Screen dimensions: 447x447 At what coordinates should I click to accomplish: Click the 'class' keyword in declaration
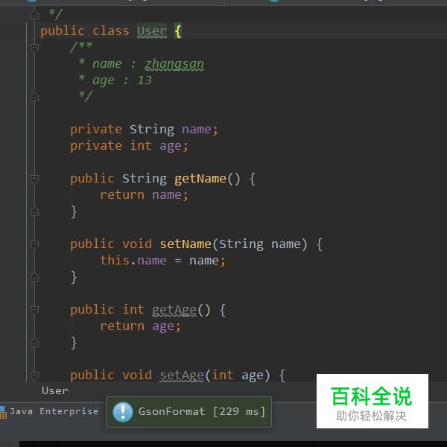pyautogui.click(x=111, y=31)
